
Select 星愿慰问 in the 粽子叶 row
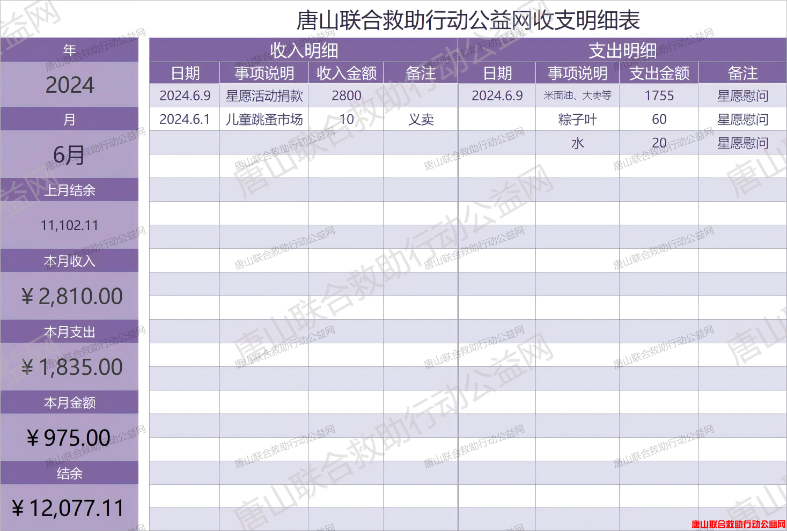point(742,119)
